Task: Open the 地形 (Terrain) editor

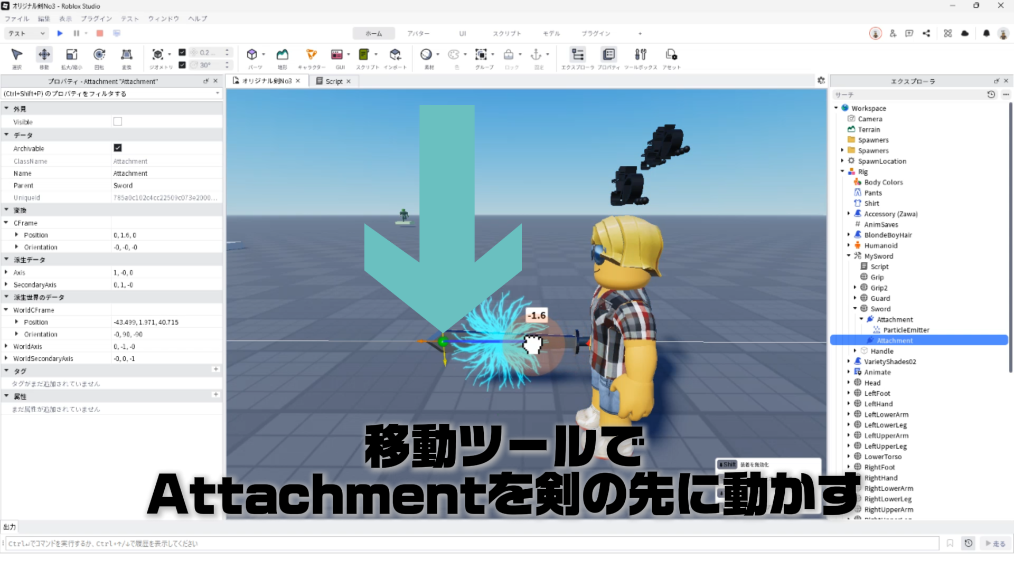Action: (282, 55)
